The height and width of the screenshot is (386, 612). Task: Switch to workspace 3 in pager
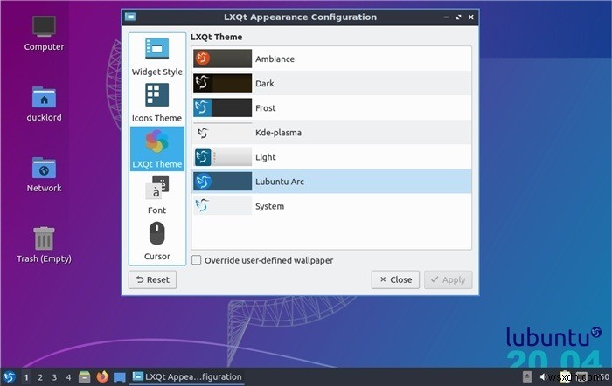click(54, 377)
